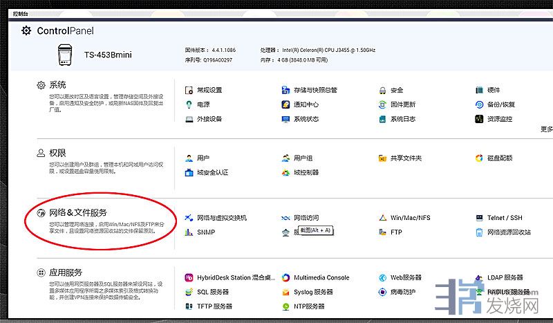Screen dimensions: 553x323
Task: Click the SNMP link
Action: click(205, 232)
